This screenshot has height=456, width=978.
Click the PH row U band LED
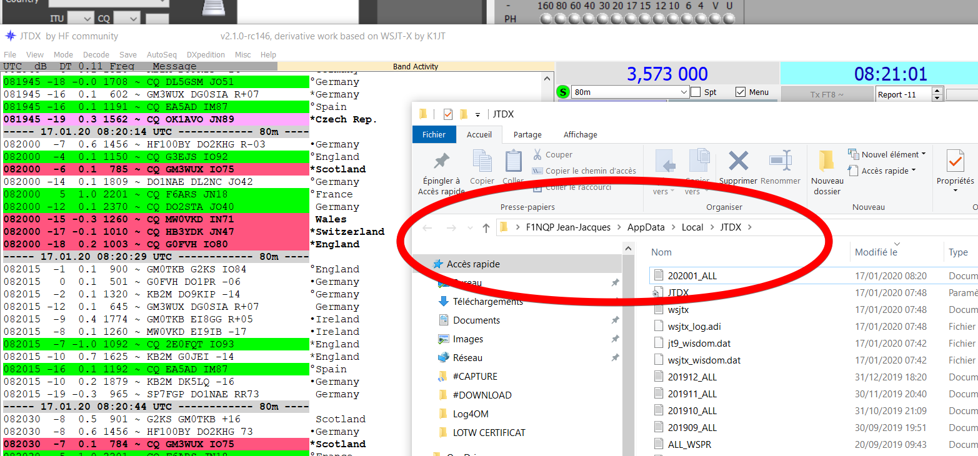pyautogui.click(x=729, y=19)
